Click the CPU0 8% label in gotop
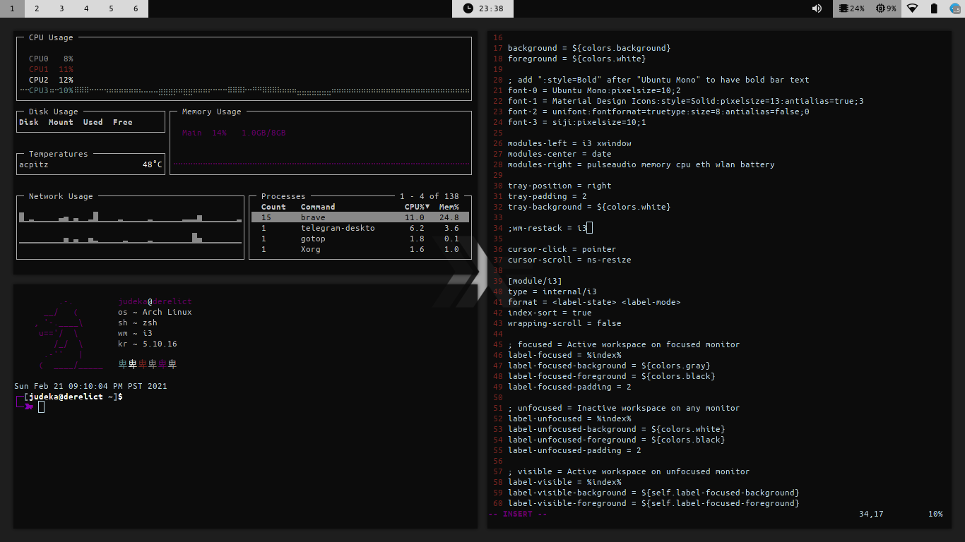965x542 pixels. pyautogui.click(x=51, y=59)
